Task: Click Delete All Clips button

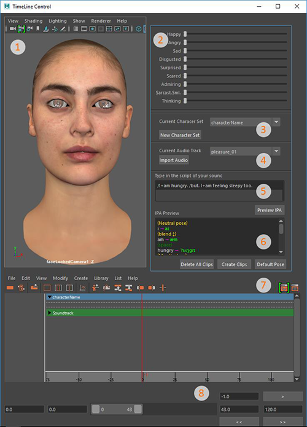Action: click(196, 264)
